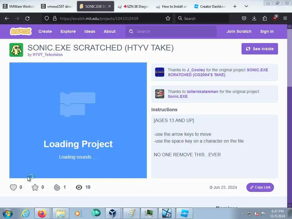Viewport: 292px width, 219px height.
Task: Click the muted volume tray icon
Action: [x=256, y=214]
